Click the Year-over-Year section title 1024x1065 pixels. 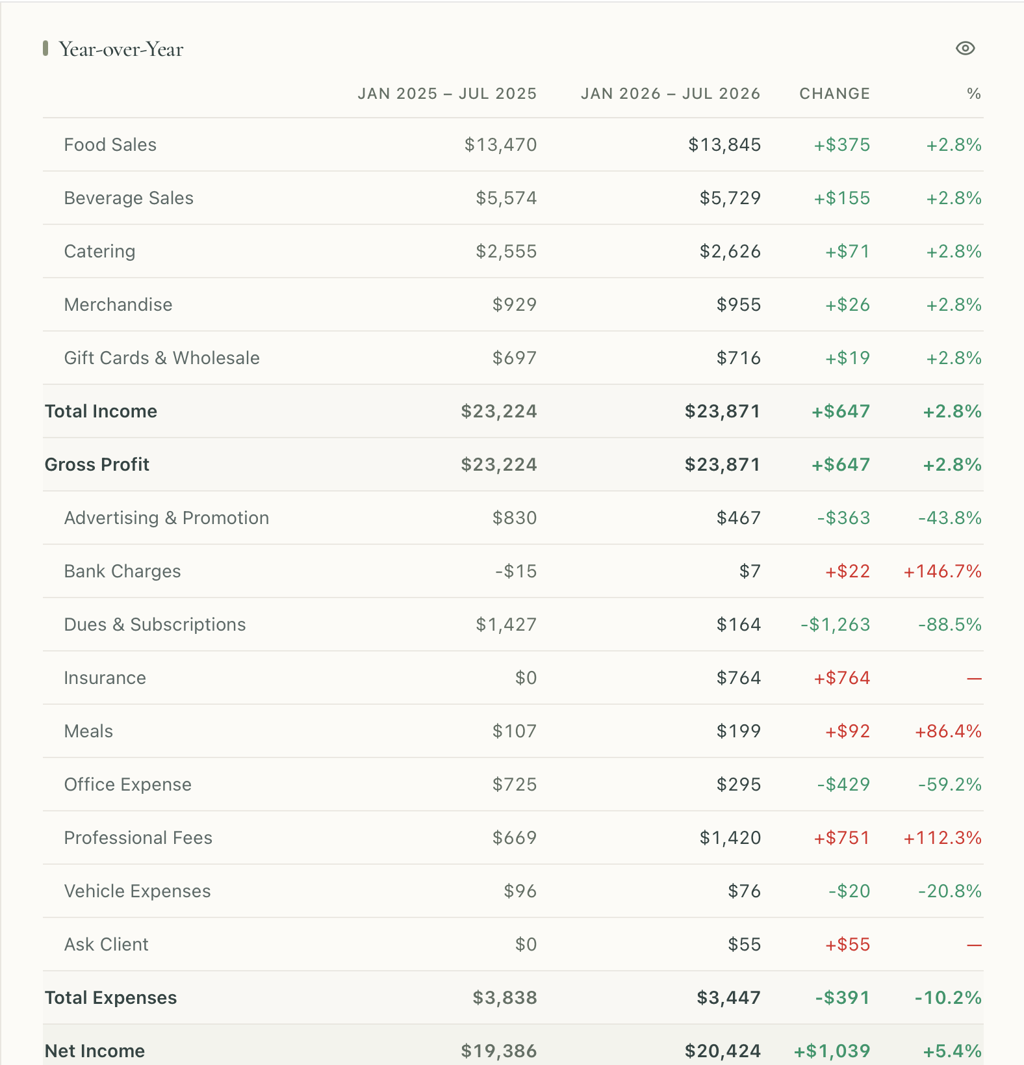[x=121, y=49]
